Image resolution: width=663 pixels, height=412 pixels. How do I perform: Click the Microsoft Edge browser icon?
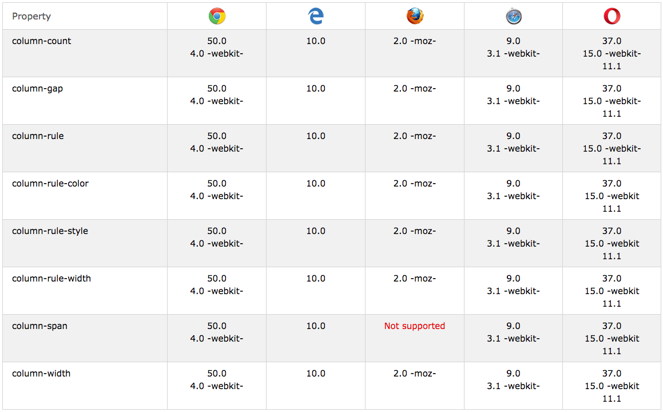pos(316,16)
